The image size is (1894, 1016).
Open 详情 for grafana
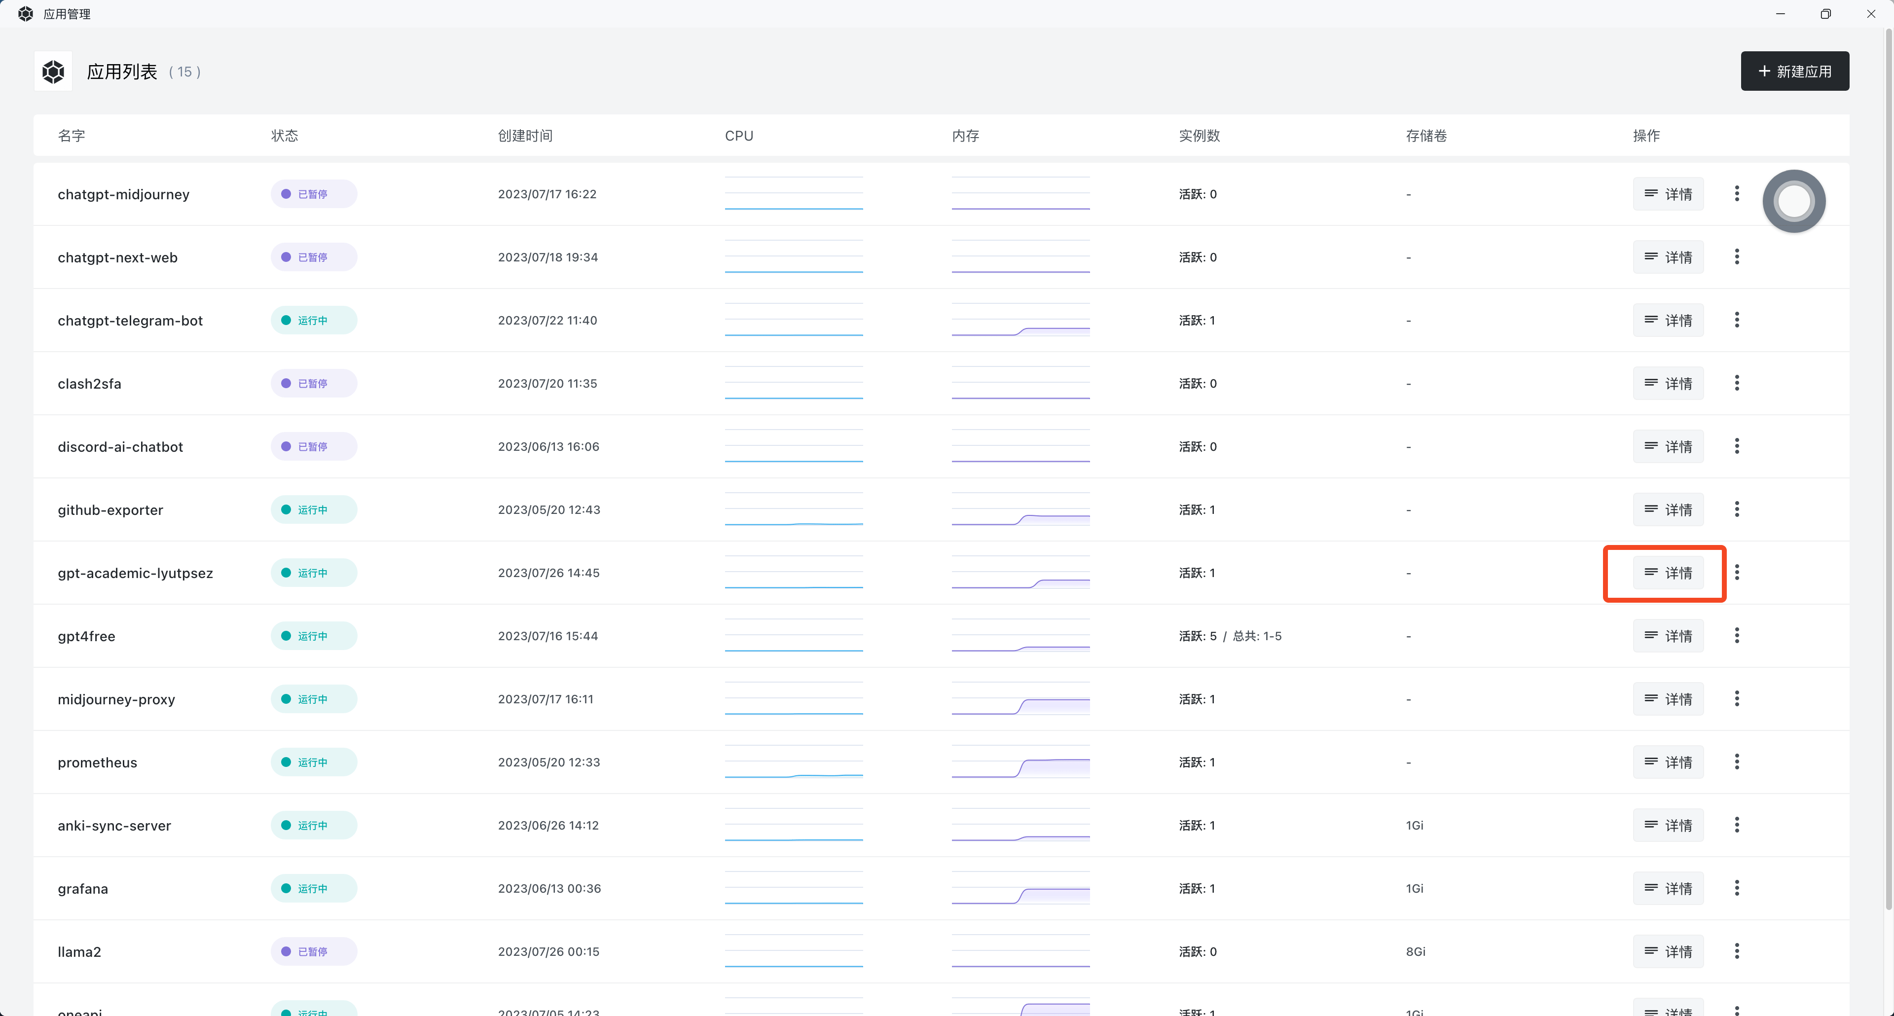coord(1668,888)
